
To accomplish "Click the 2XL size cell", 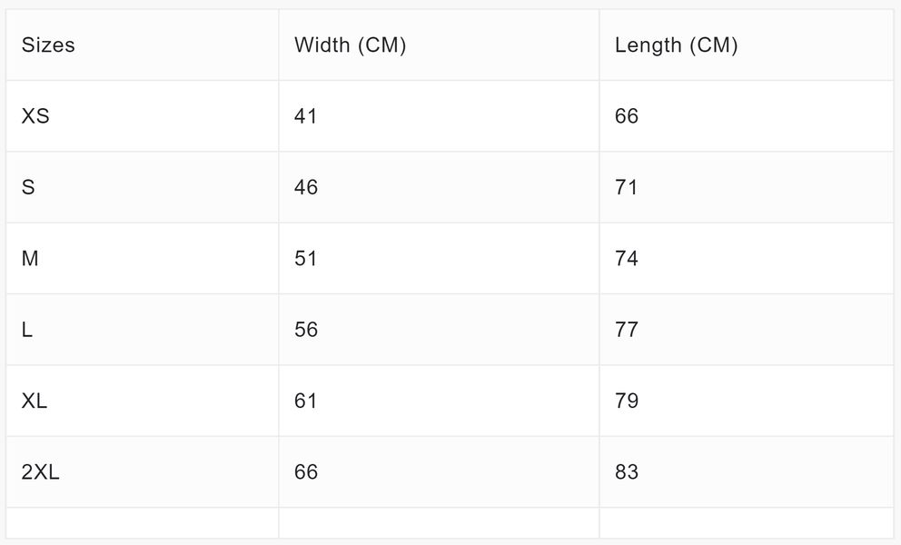I will click(143, 472).
